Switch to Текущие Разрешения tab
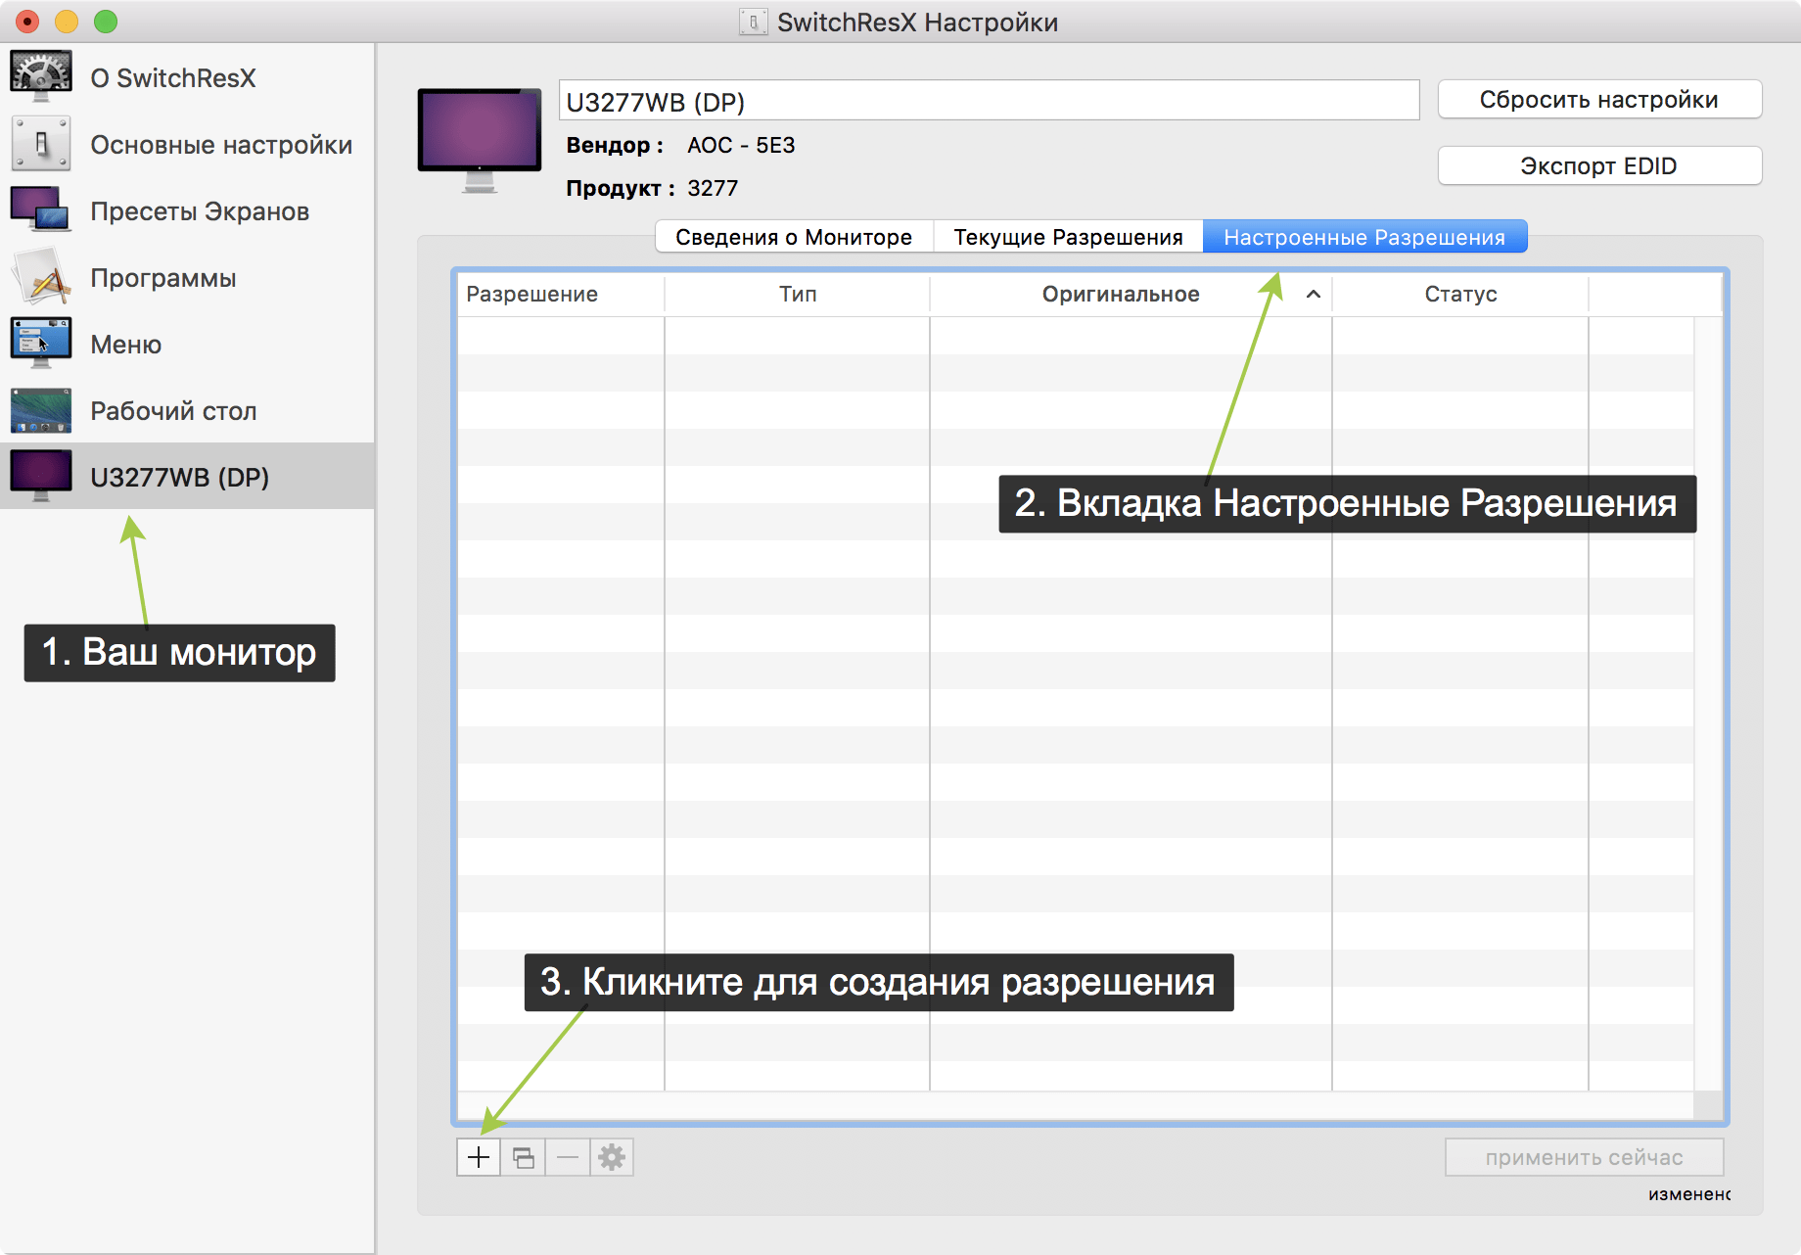 (x=1068, y=237)
